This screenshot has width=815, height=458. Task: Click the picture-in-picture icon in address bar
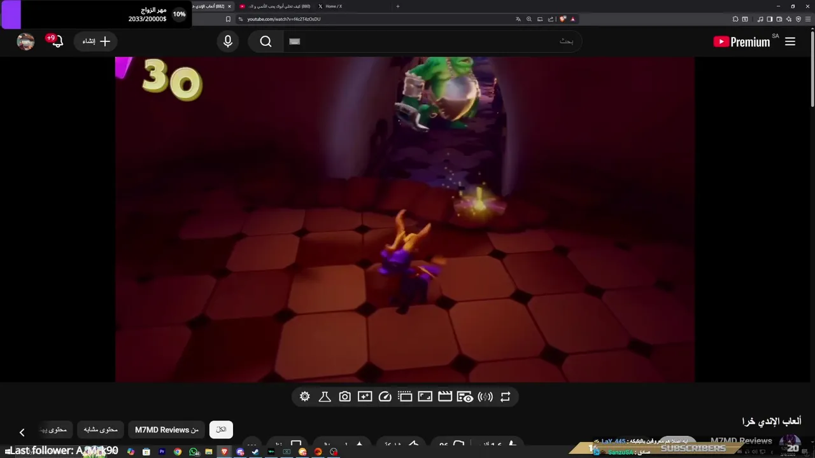[540, 19]
